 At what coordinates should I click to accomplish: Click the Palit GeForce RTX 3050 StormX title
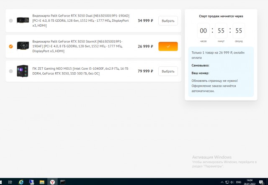[x=77, y=46]
